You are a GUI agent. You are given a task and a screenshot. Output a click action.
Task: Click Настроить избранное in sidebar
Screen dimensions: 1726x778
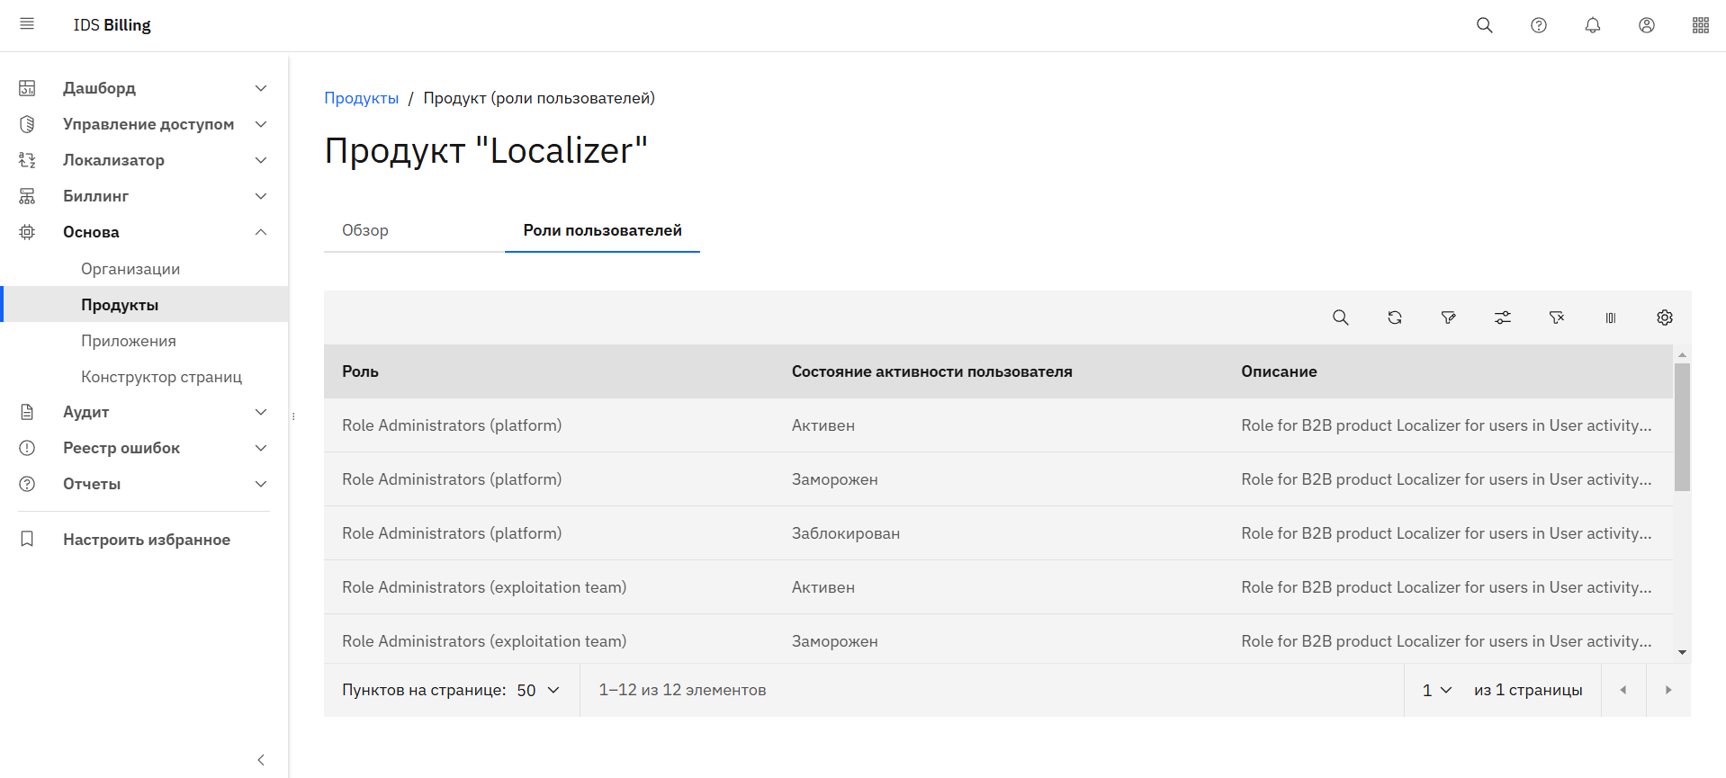coord(146,540)
